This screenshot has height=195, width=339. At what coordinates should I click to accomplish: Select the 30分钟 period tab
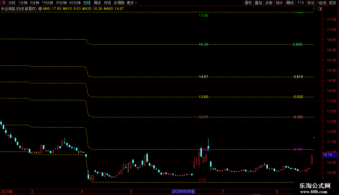(61, 3)
